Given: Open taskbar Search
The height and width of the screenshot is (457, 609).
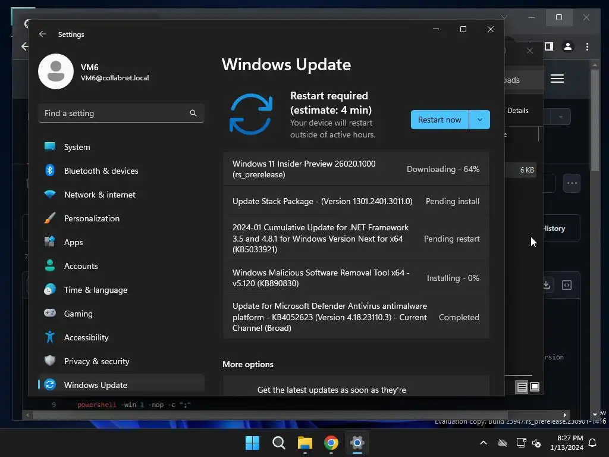Looking at the screenshot, I should pos(278,443).
